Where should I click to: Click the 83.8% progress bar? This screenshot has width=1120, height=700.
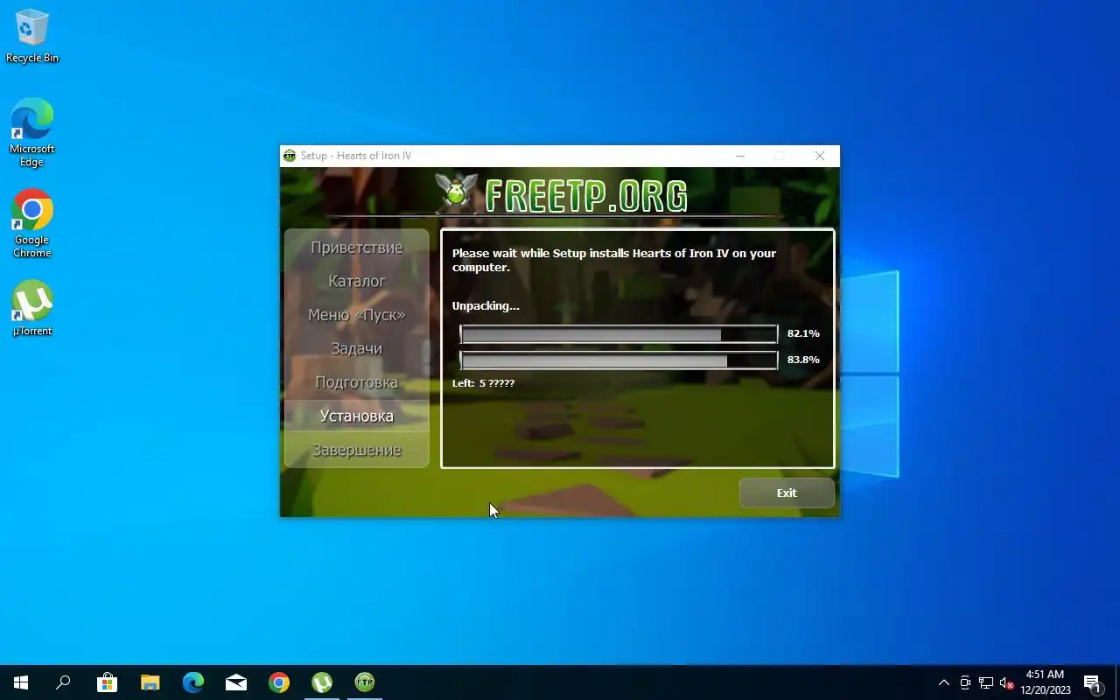point(619,360)
